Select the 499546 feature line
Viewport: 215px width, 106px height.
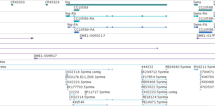[90, 105]
